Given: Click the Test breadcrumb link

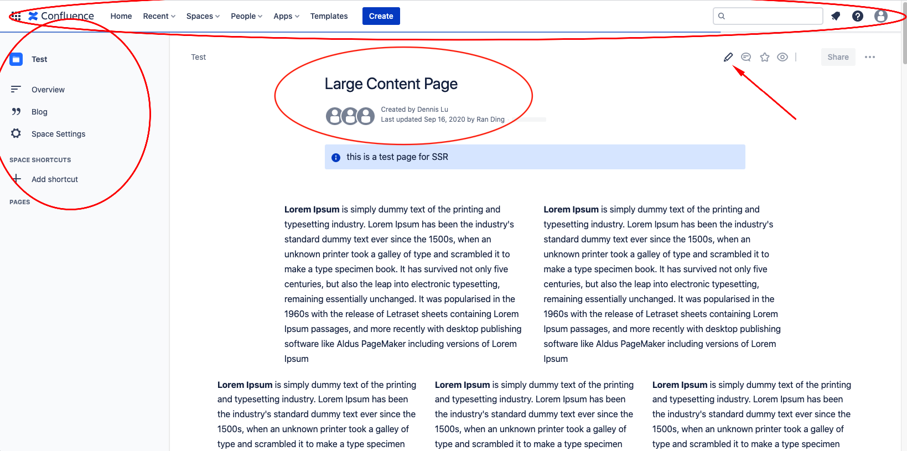Looking at the screenshot, I should [x=199, y=57].
